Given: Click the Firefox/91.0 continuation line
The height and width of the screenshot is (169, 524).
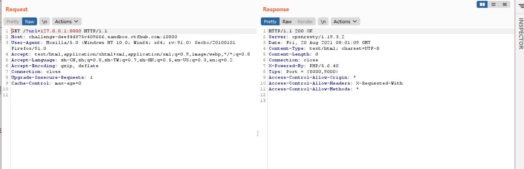Looking at the screenshot, I should point(29,48).
